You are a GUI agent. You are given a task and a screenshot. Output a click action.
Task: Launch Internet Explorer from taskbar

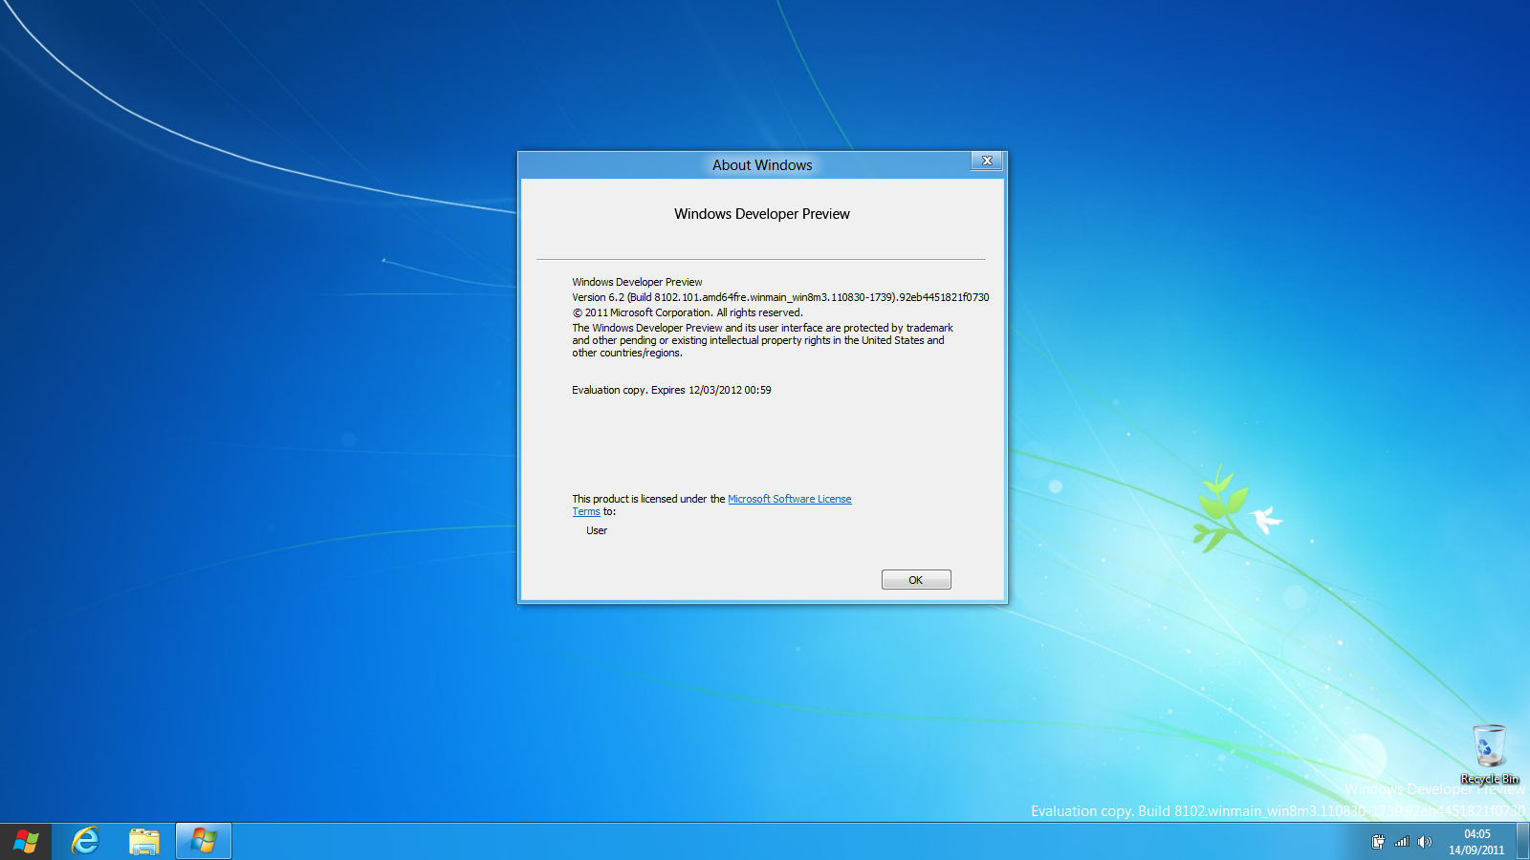tap(86, 842)
